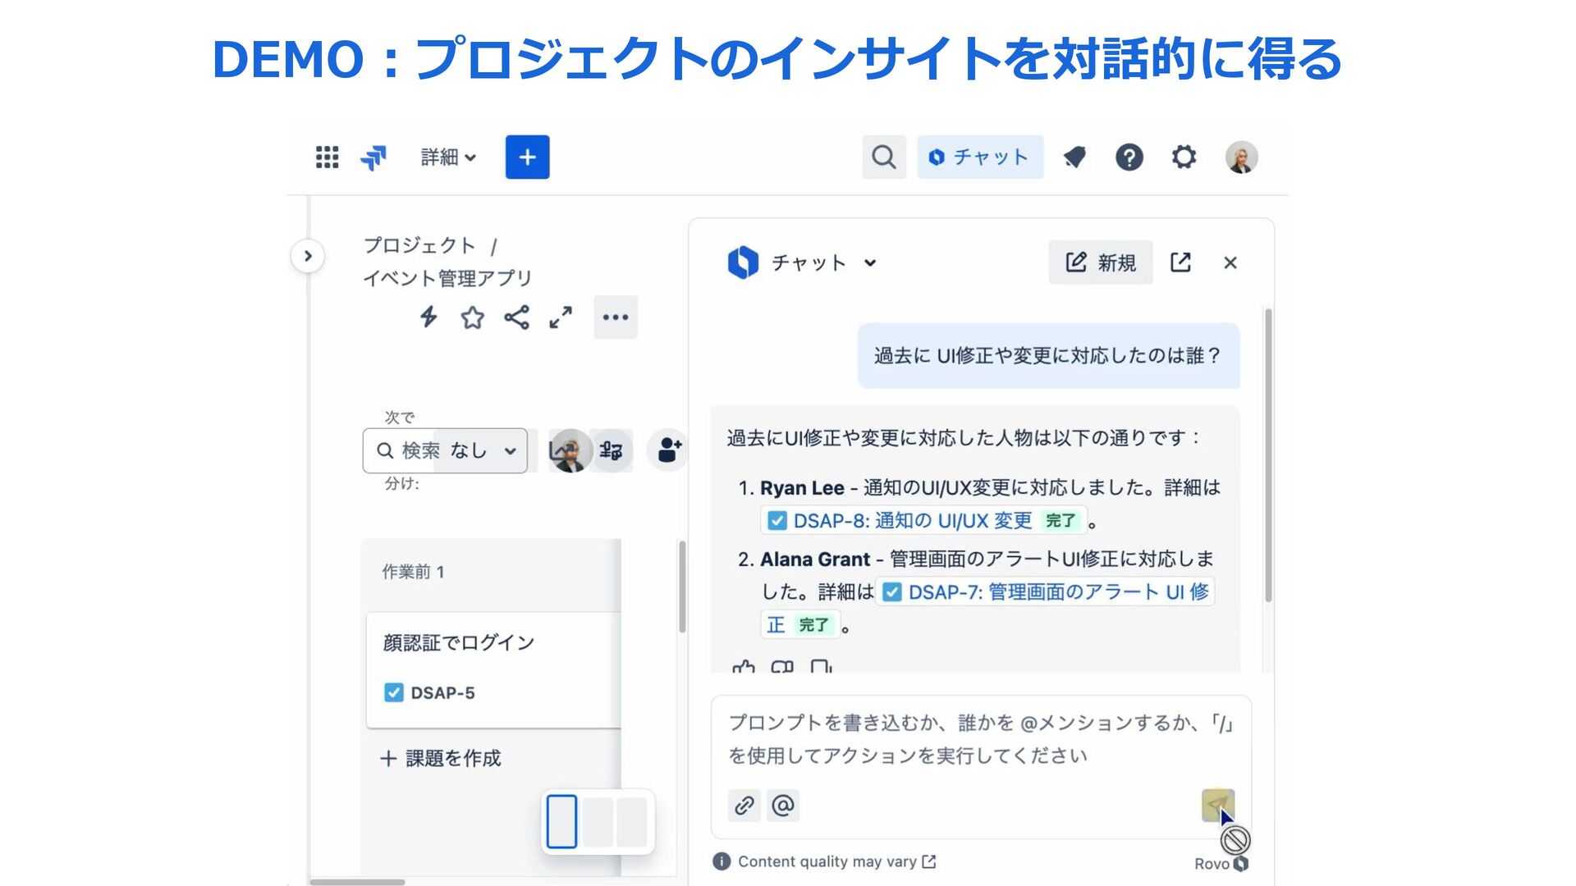Click the share icon under the project name

point(516,317)
